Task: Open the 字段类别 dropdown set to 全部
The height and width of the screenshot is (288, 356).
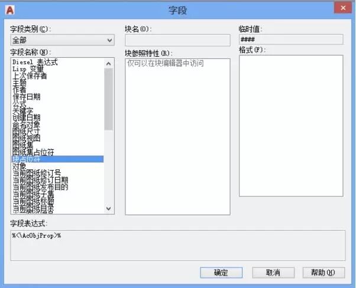Action: pos(62,40)
